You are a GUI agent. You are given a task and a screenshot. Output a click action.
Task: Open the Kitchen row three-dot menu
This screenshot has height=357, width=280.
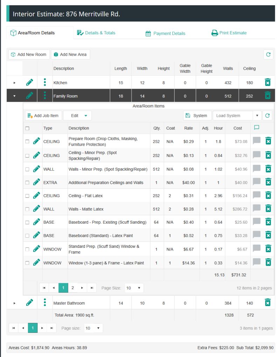[x=45, y=82]
